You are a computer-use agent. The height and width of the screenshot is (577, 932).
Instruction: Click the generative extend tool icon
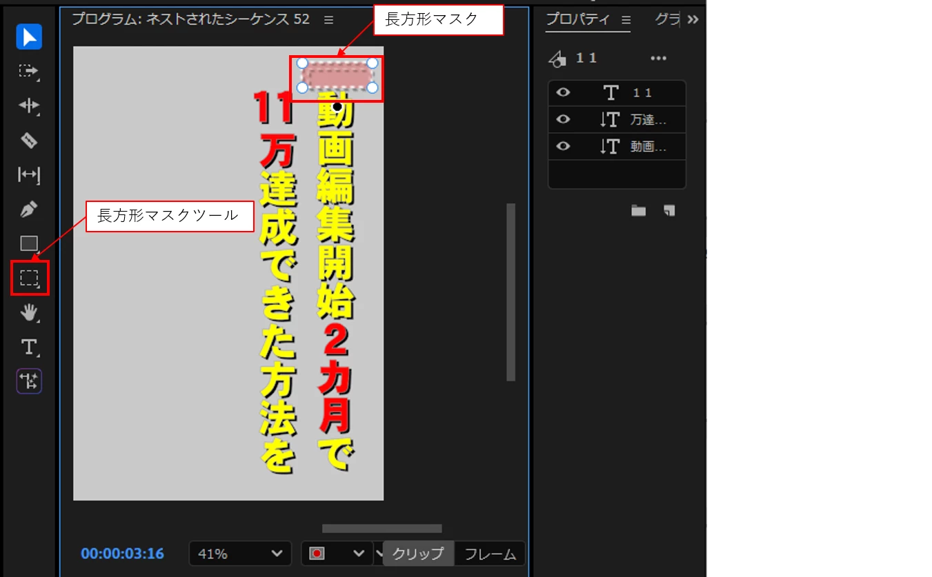tap(29, 381)
